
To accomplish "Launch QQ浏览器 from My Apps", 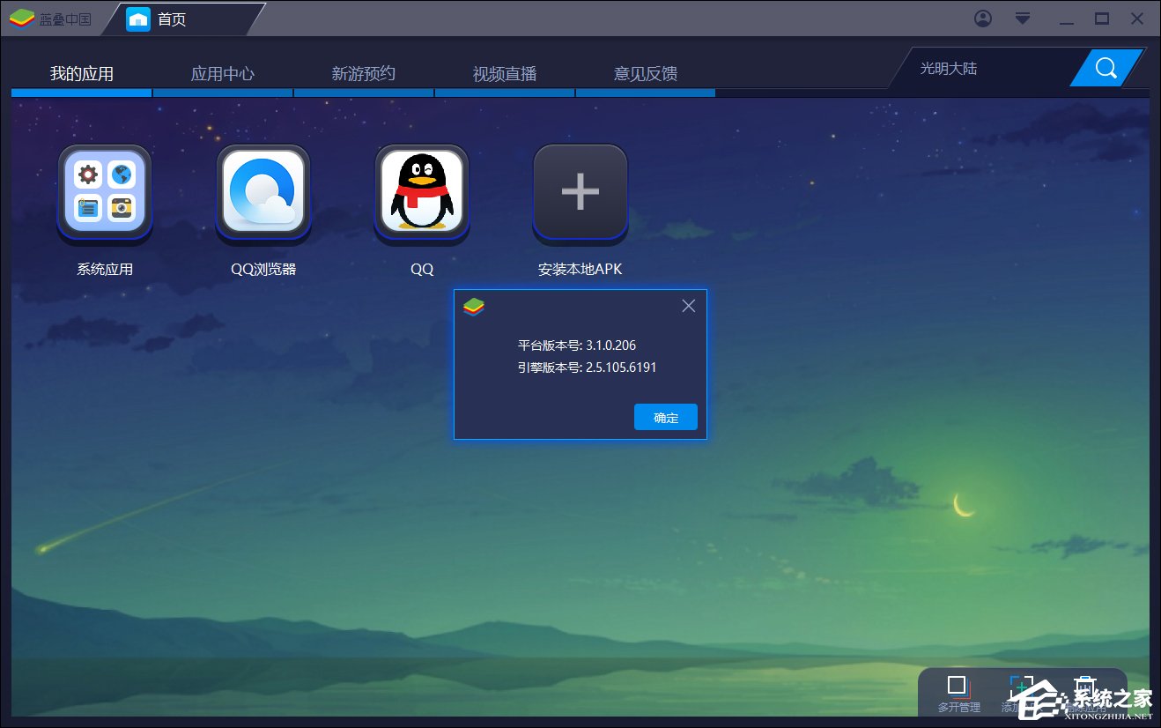I will (x=263, y=192).
